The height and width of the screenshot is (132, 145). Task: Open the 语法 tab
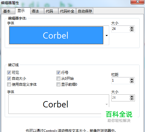37,11
